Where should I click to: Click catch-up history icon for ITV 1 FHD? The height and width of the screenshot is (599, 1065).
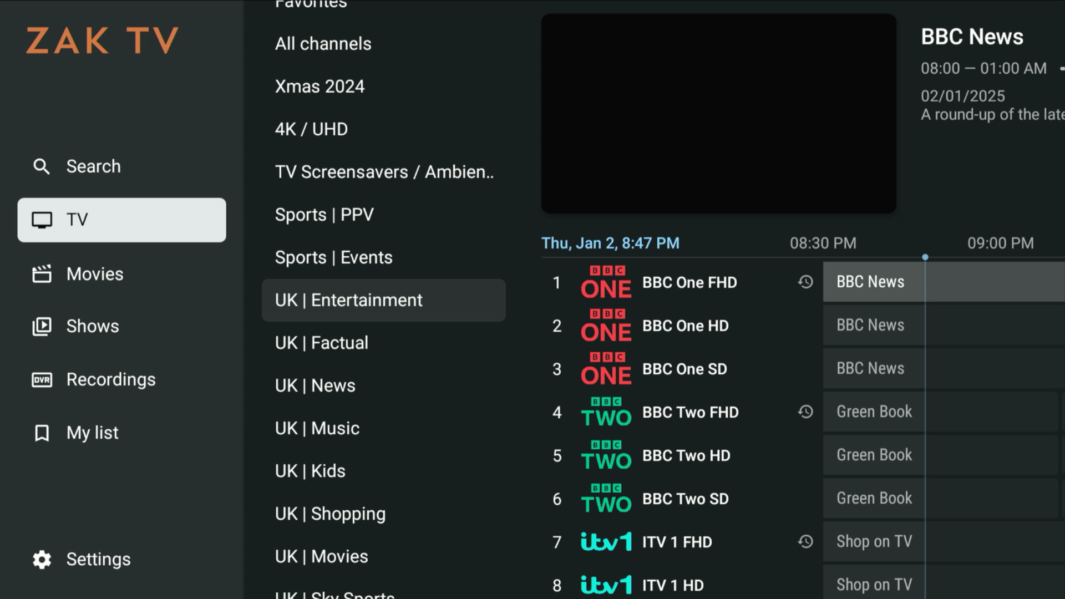coord(805,542)
